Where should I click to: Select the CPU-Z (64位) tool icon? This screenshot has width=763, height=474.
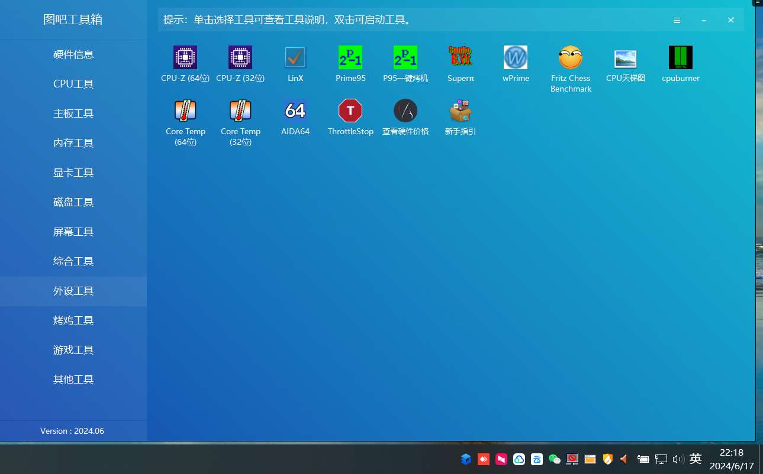(185, 58)
